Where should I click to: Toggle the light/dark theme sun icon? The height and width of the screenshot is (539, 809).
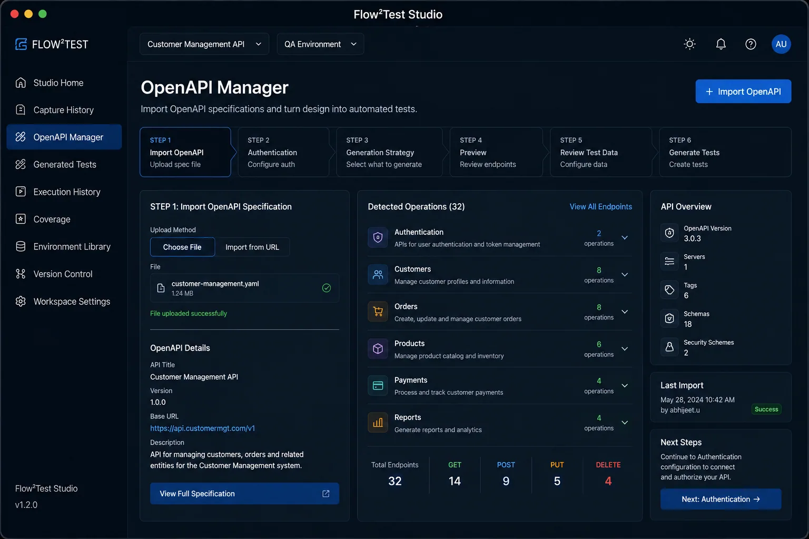tap(689, 44)
